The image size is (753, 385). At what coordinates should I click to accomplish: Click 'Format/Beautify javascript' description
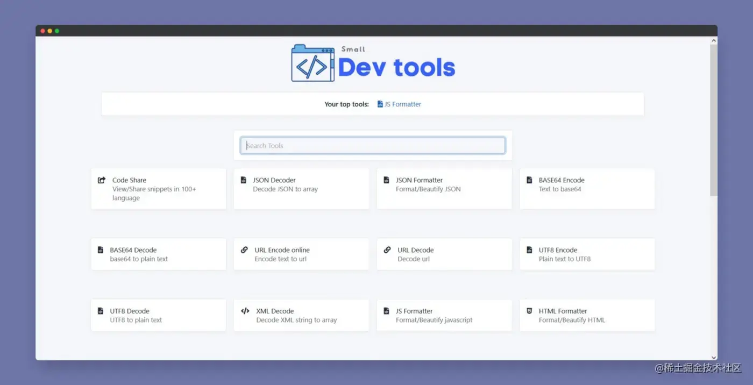(x=434, y=320)
